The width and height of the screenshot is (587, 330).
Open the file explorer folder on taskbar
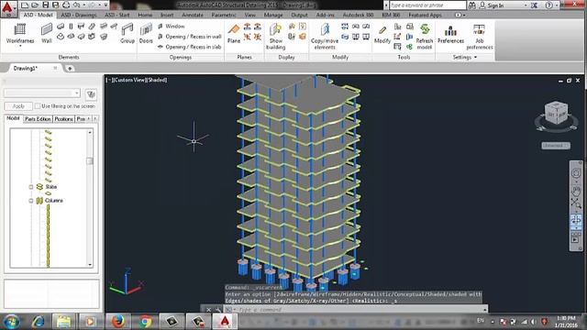(x=63, y=322)
